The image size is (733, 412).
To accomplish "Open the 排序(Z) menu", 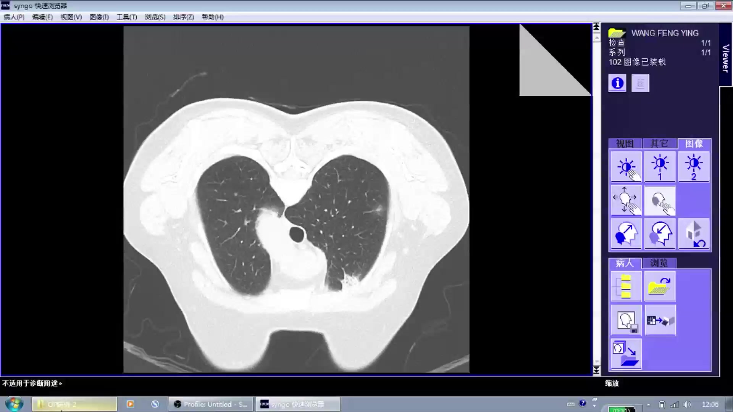I will [183, 17].
